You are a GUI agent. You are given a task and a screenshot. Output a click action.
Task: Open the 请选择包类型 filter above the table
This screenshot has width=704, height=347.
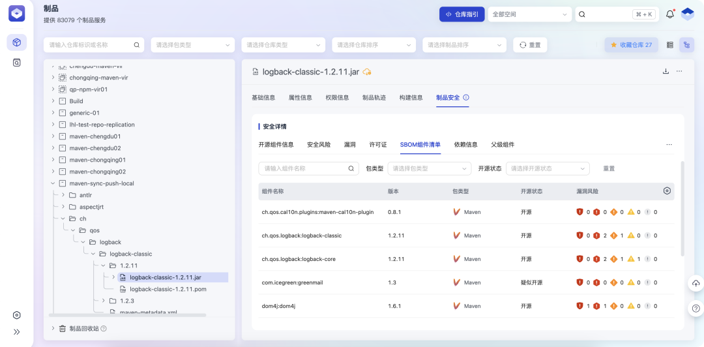[429, 168]
